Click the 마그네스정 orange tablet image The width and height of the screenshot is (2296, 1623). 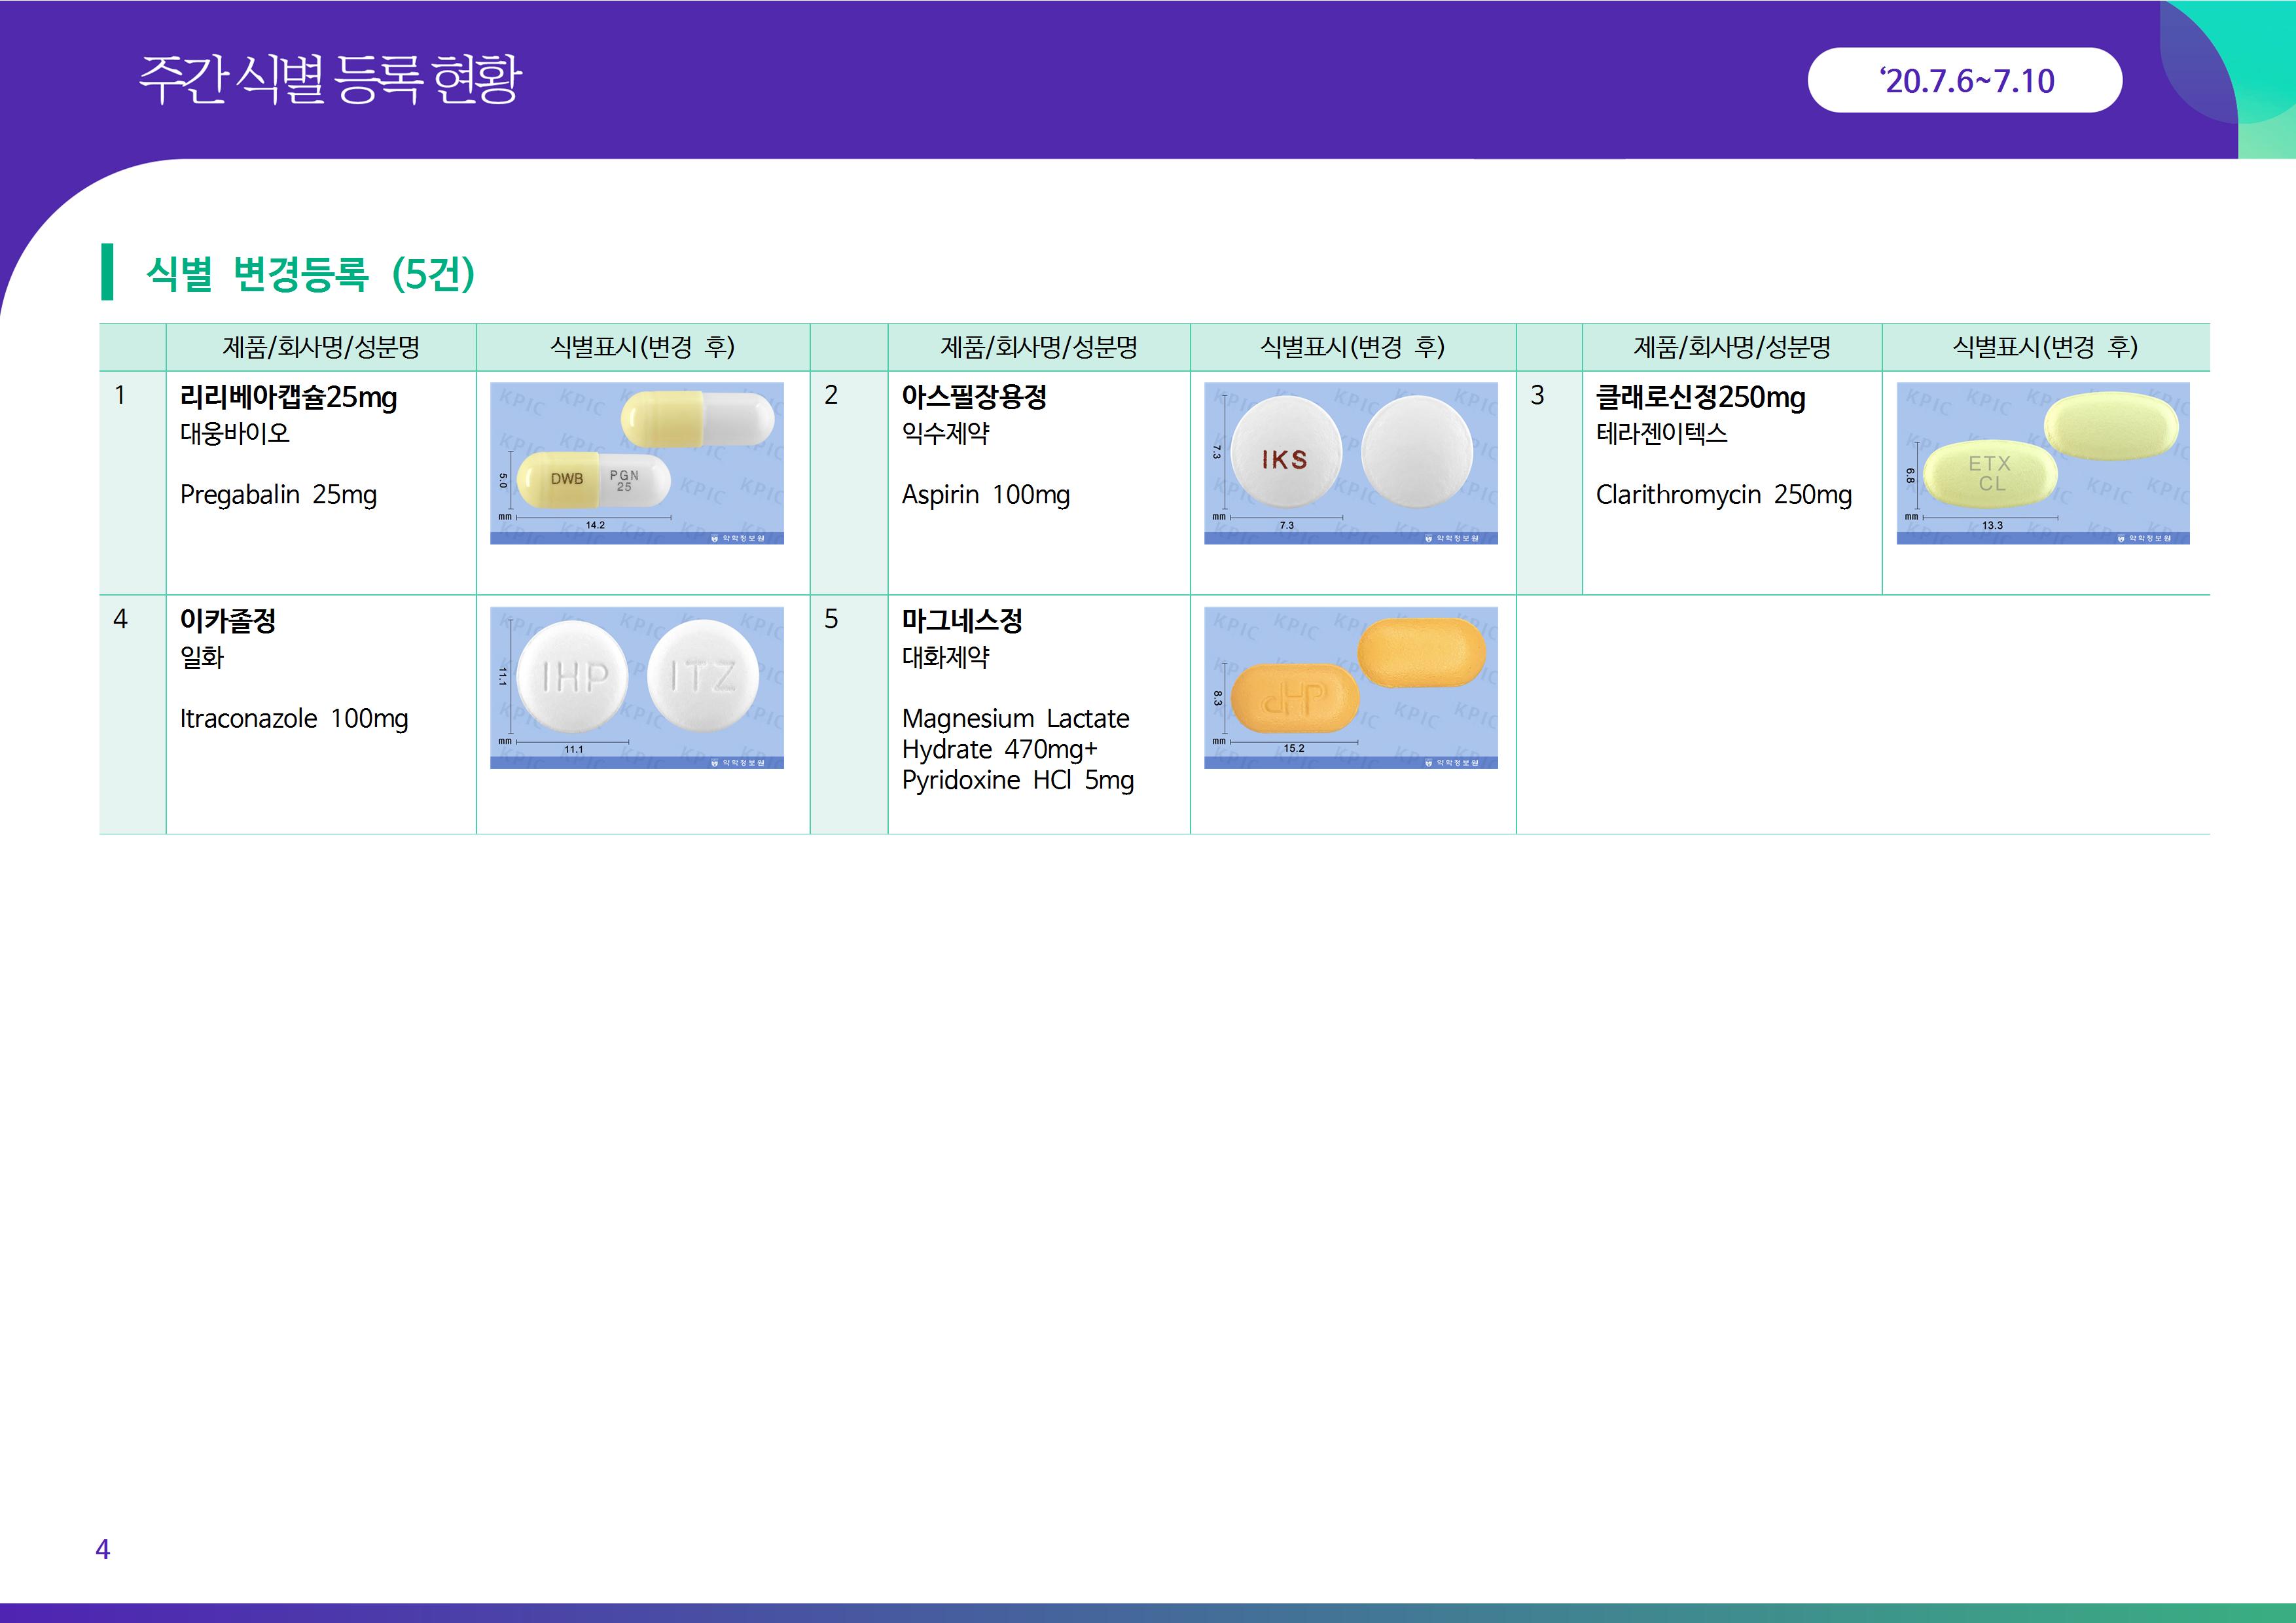1350,687
